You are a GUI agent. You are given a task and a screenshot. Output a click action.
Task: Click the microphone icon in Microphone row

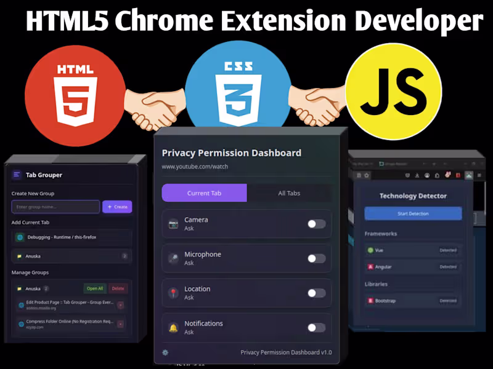click(173, 258)
